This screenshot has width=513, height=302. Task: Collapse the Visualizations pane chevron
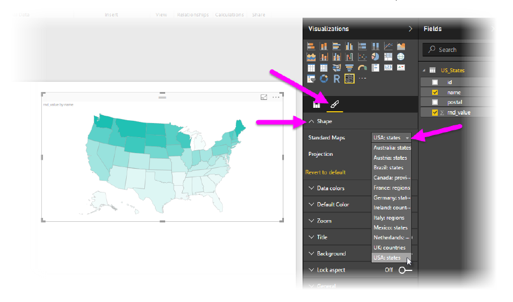[x=410, y=29]
